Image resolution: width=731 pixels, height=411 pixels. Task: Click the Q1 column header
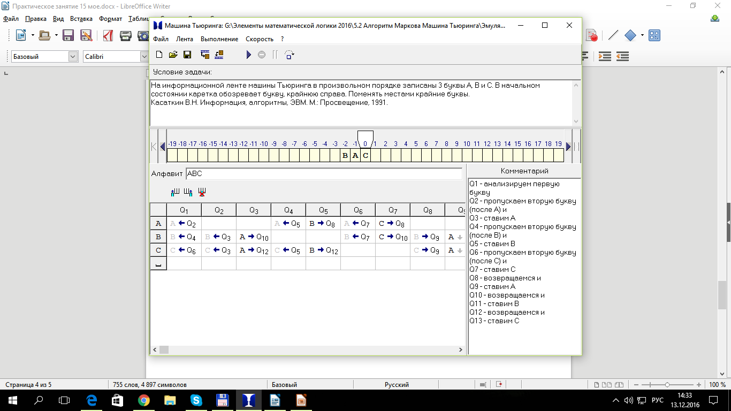184,210
